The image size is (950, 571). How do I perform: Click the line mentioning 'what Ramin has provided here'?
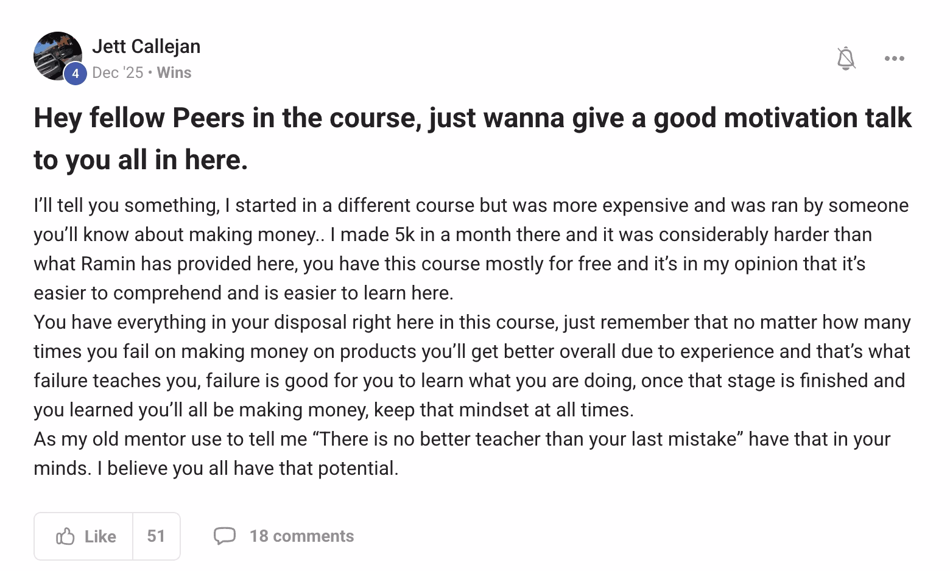[449, 264]
